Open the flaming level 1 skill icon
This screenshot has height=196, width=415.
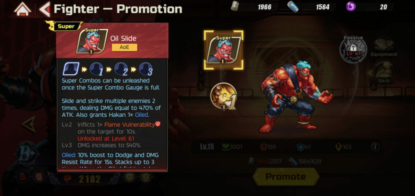click(x=223, y=96)
